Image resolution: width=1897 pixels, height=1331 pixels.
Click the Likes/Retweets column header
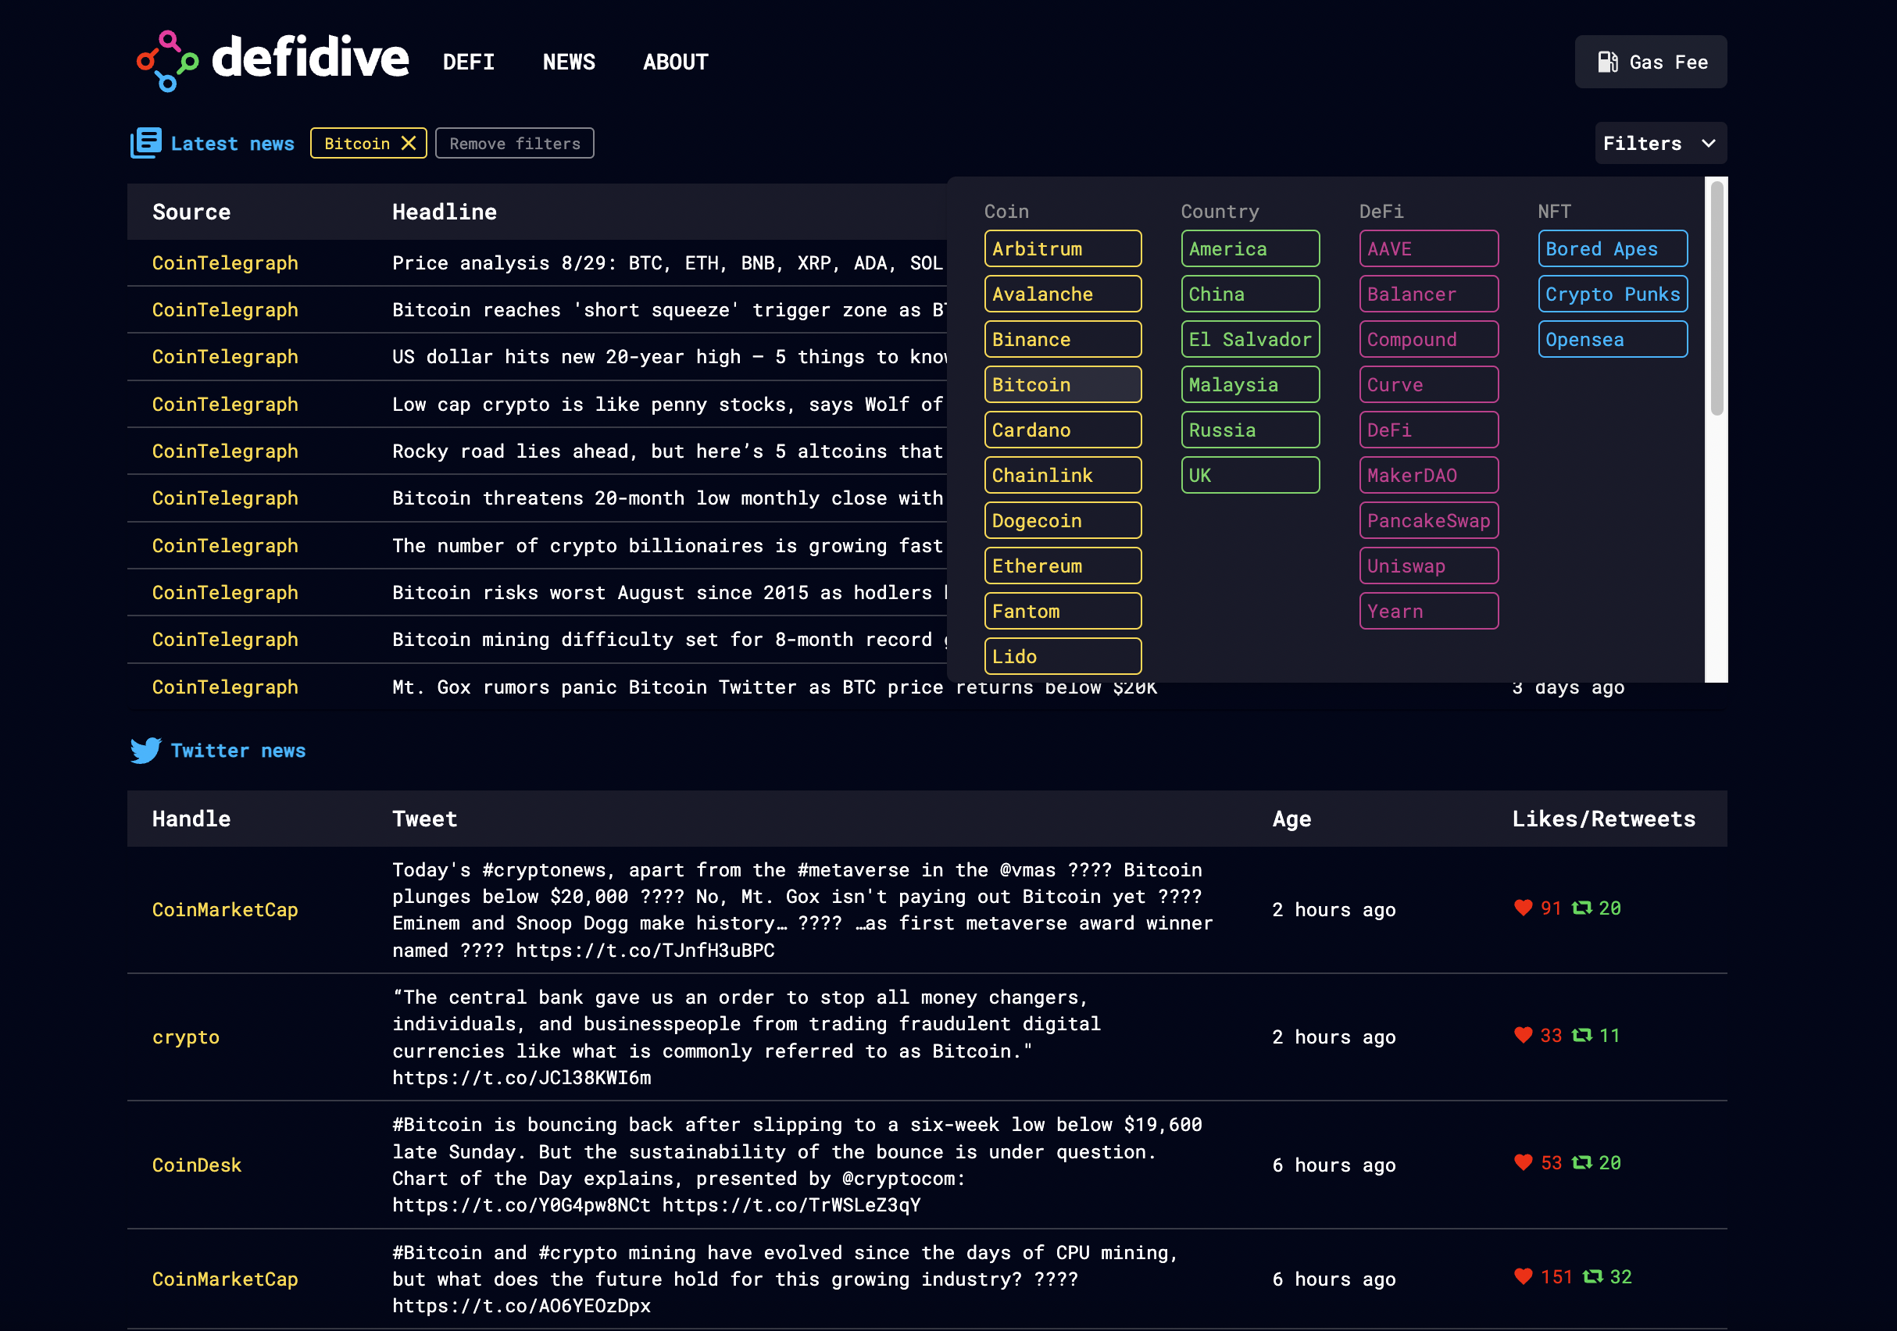(1603, 819)
